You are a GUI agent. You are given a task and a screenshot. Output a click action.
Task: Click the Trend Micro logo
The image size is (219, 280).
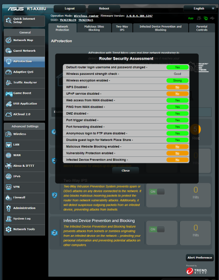(196, 271)
